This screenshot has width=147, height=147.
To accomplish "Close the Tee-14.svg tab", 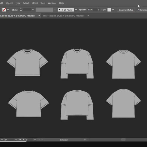I will [x=88, y=16].
